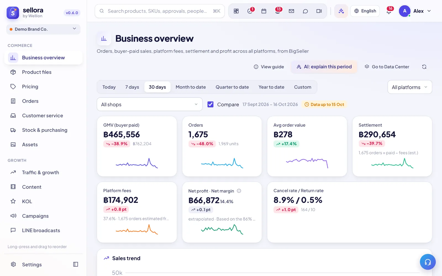
Task: Open LINE broadcasts in sidebar
Action: [x=43, y=230]
